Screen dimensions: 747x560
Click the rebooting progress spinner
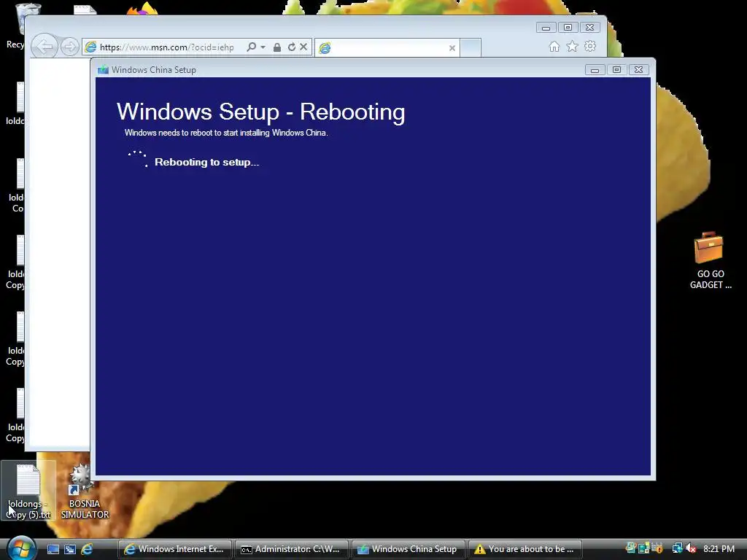(138, 159)
